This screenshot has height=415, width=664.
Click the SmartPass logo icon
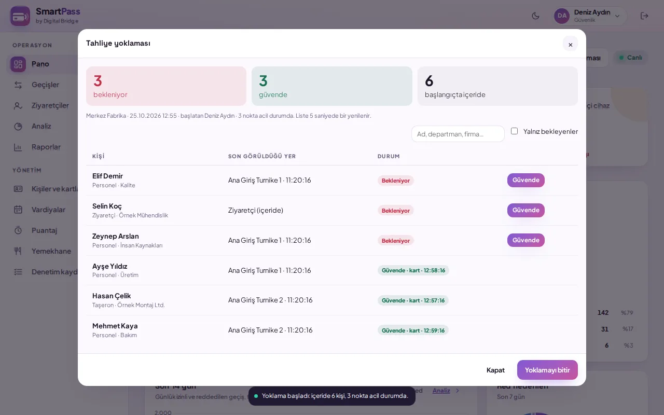point(20,16)
